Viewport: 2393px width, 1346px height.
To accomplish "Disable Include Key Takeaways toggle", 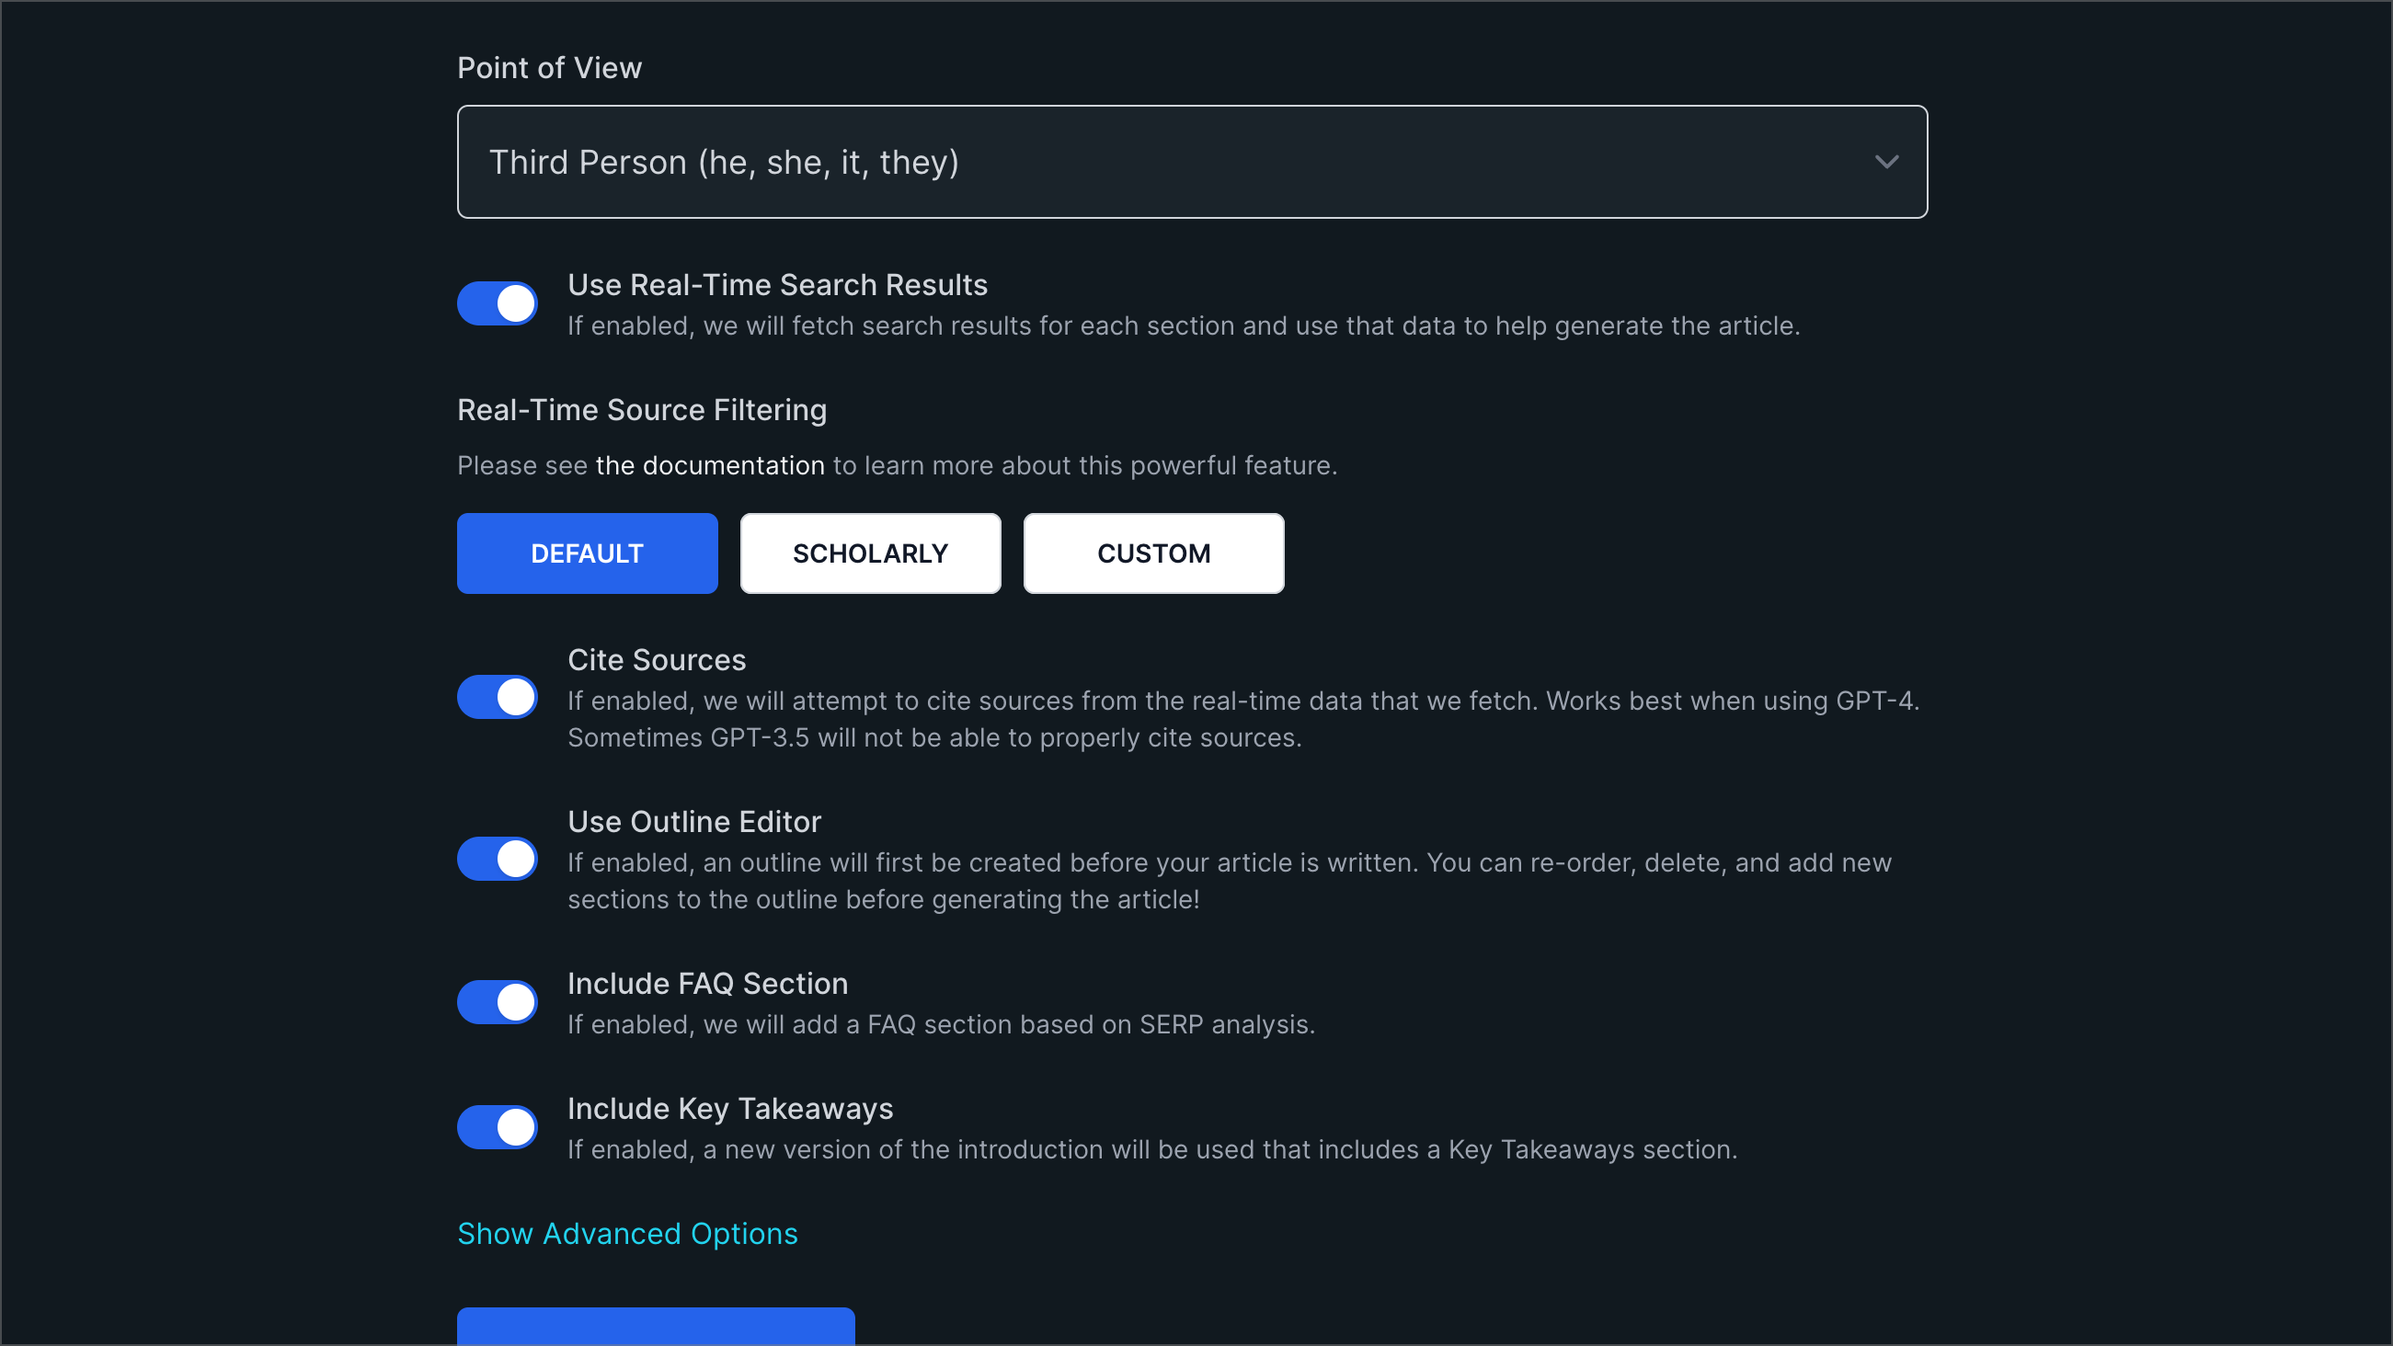I will pyautogui.click(x=497, y=1127).
